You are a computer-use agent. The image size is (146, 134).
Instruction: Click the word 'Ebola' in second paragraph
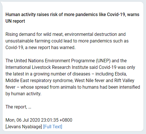point(121,74)
